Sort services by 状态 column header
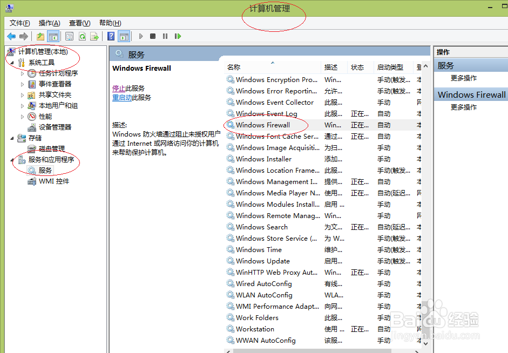This screenshot has width=508, height=353. pos(360,67)
